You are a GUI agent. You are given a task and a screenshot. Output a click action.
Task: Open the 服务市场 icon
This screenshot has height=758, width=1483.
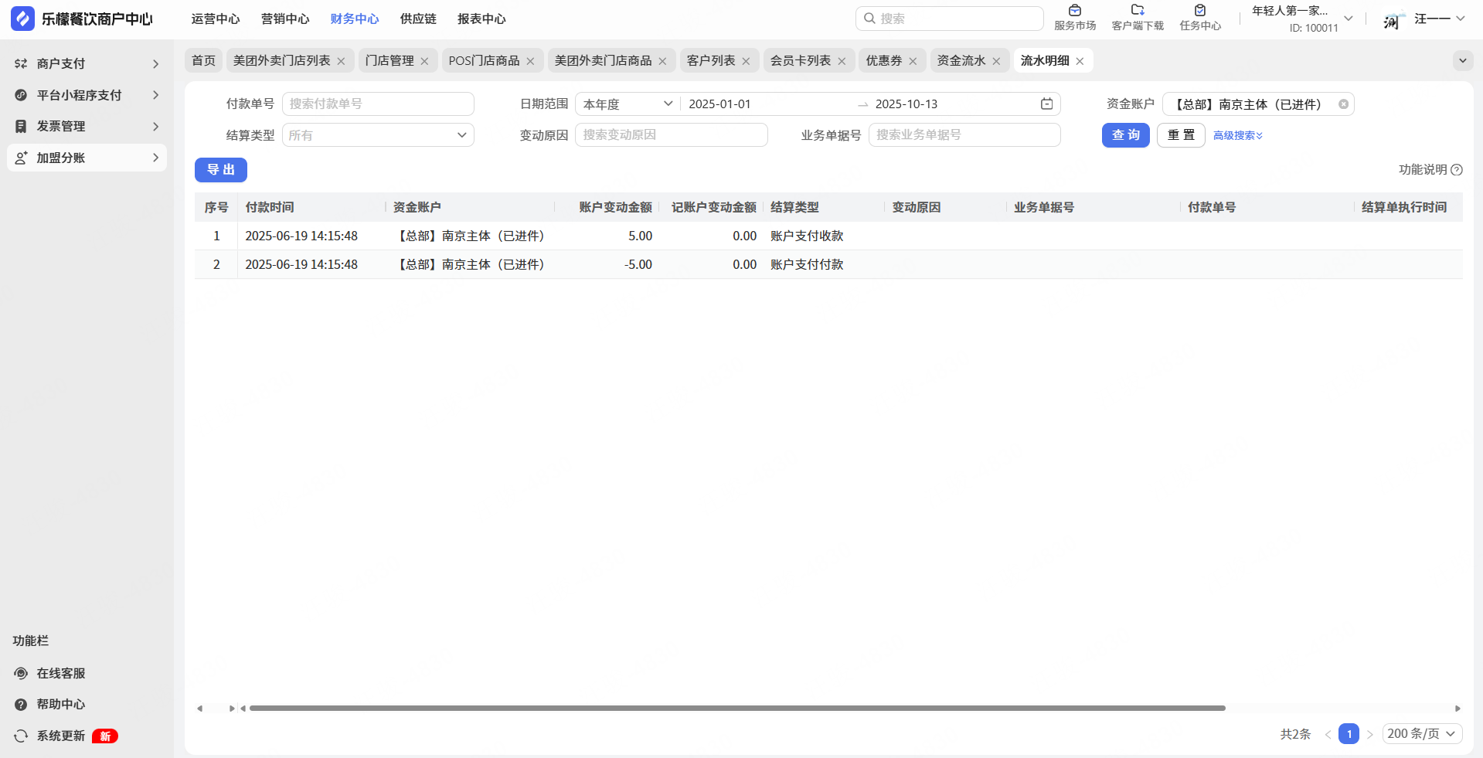[x=1075, y=11]
